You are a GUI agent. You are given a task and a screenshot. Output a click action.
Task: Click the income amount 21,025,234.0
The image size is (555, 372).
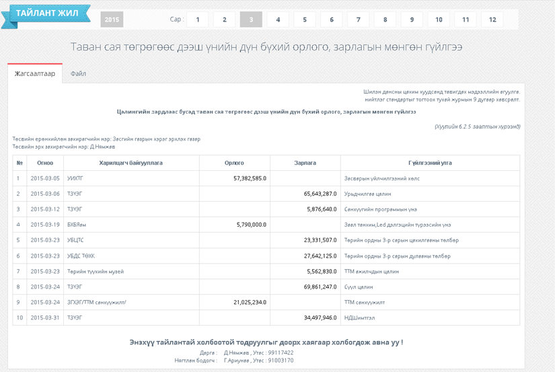(x=250, y=302)
